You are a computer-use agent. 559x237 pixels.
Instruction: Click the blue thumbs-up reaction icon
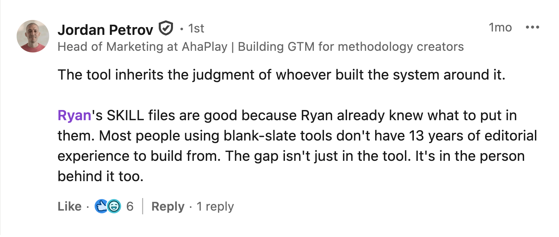pyautogui.click(x=101, y=206)
